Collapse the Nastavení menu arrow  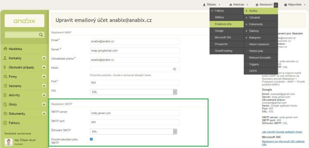pyautogui.click(x=276, y=5)
